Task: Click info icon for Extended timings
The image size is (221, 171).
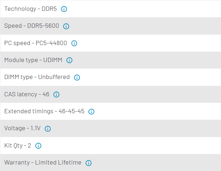Action: click(91, 111)
